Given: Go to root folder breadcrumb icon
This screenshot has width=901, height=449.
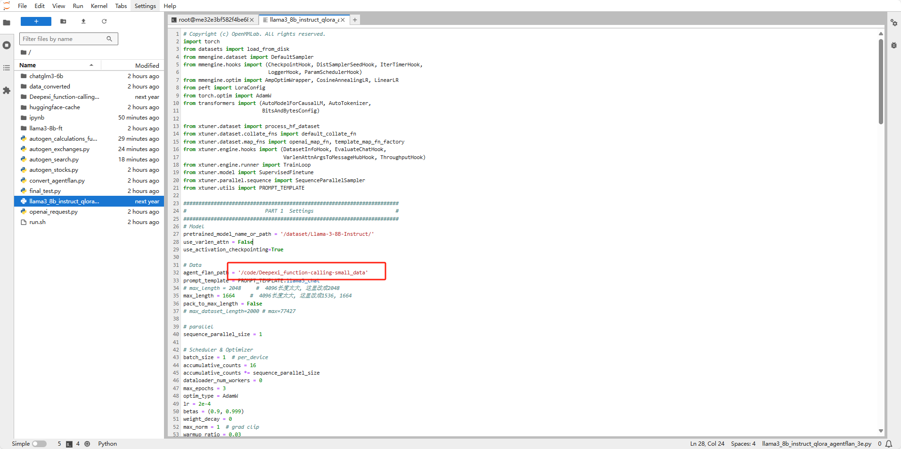Looking at the screenshot, I should coord(24,52).
